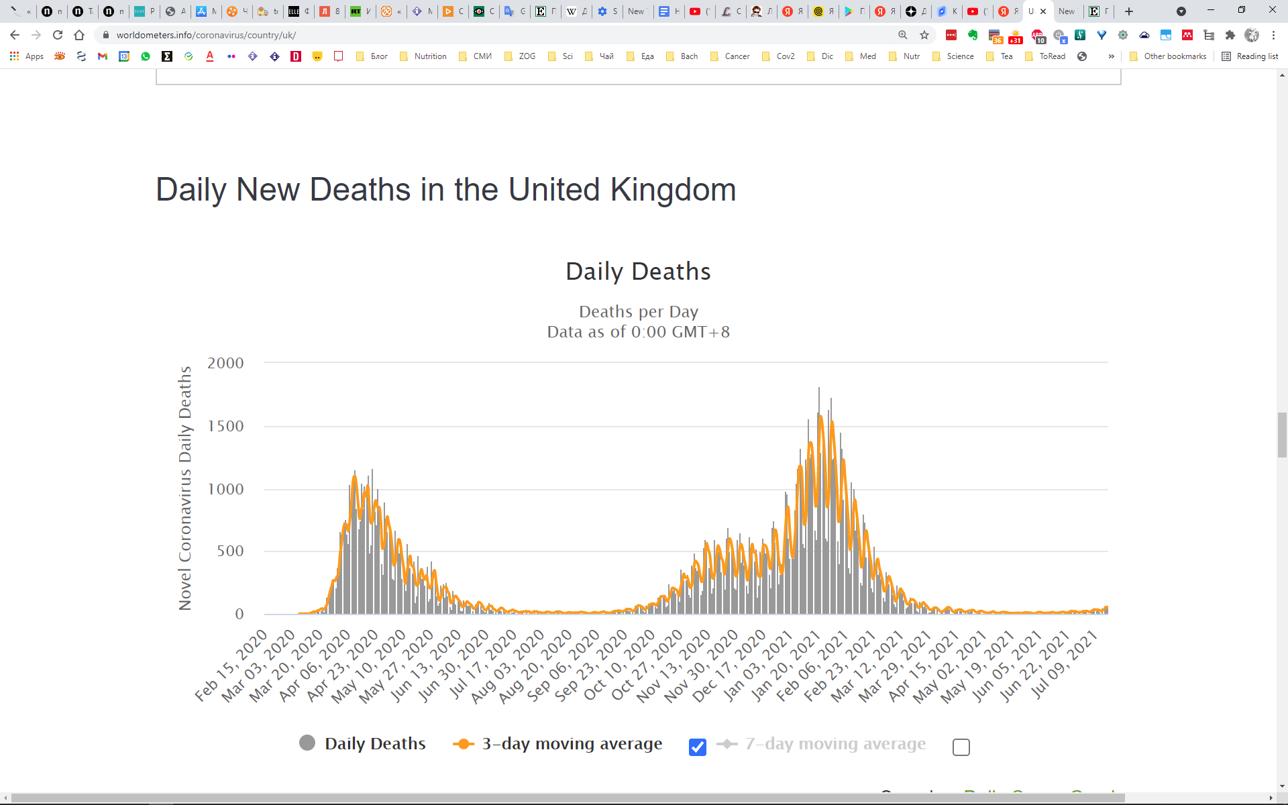Enable the 7-day moving average checkbox

(961, 747)
